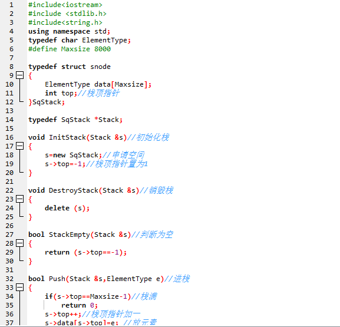Screen dimensions: 340x327
Task: Click the '//栈顶指针加一' comment
Action: pos(111,314)
